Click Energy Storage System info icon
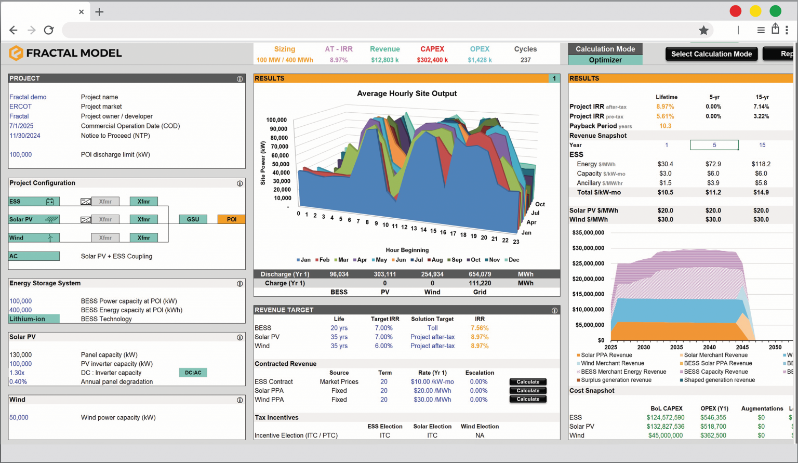The width and height of the screenshot is (798, 463). click(240, 284)
